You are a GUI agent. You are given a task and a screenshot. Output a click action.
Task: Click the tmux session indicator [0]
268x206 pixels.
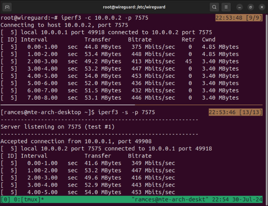[5, 199]
